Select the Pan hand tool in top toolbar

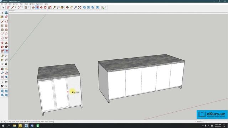coord(71,7)
